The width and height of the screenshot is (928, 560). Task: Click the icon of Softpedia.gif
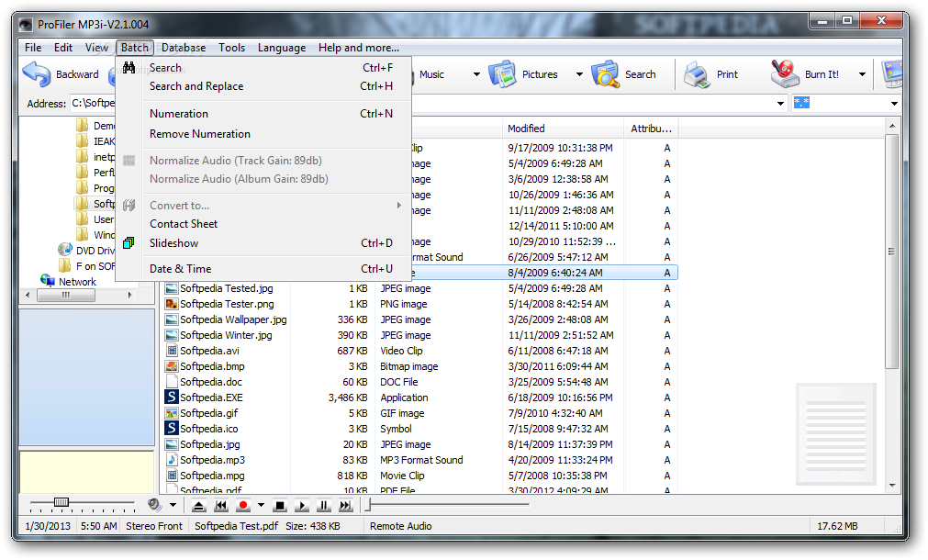[172, 413]
